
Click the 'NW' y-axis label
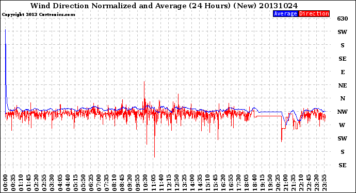[x=343, y=112]
